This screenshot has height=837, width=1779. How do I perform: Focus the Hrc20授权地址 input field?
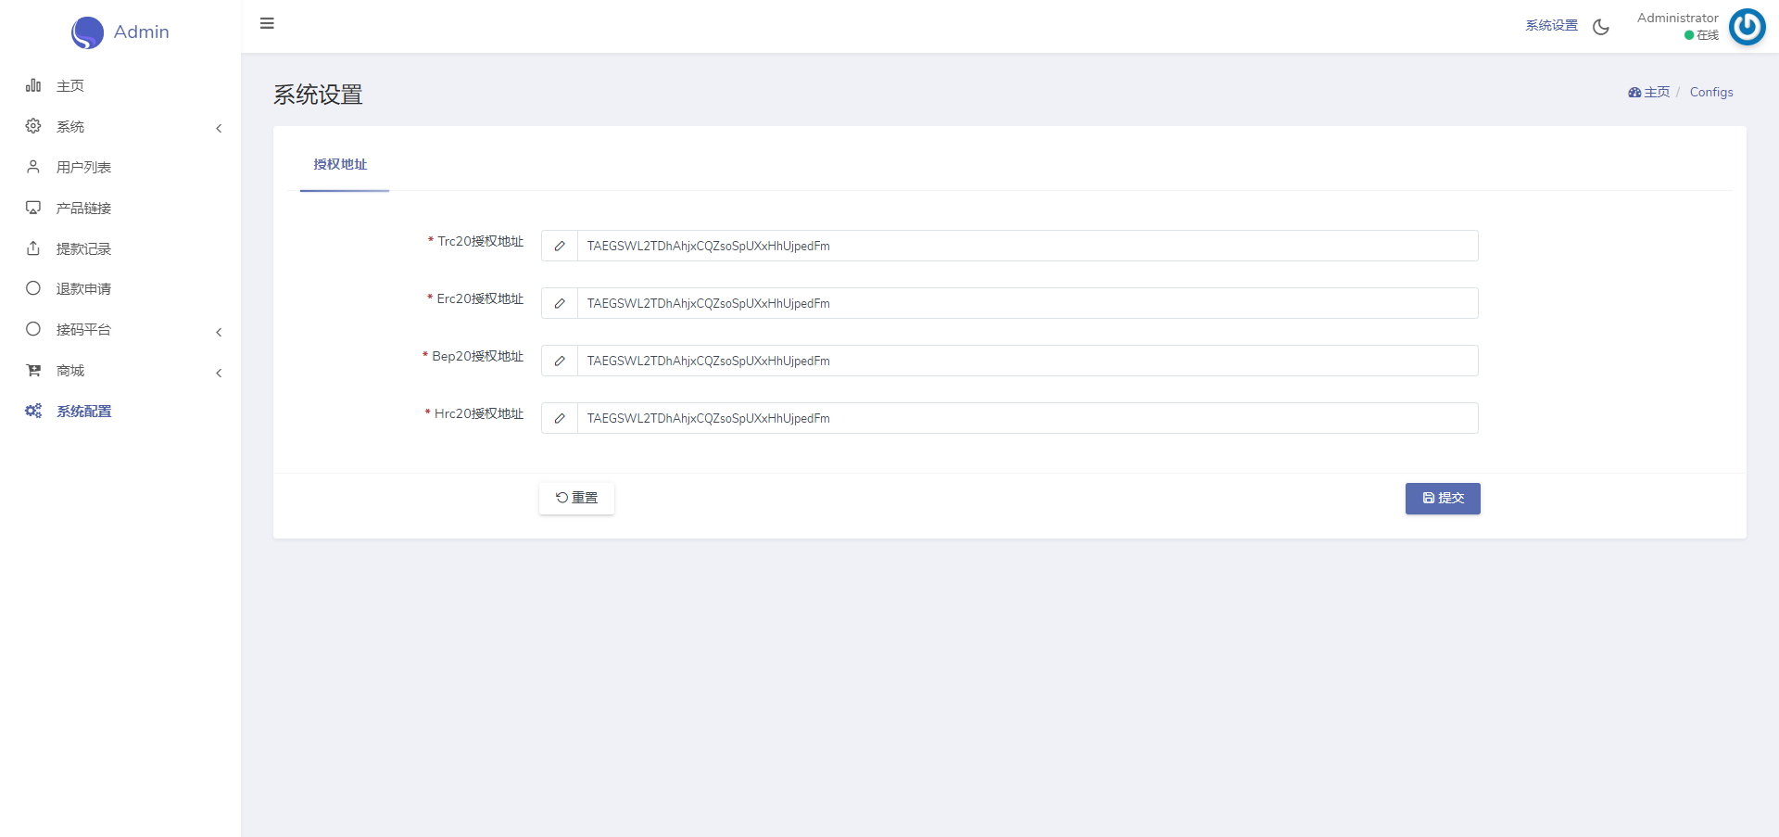[x=1028, y=418]
